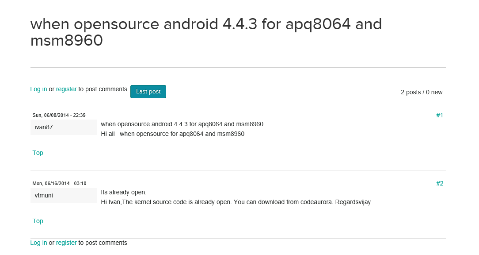Open the #1 post permalink
This screenshot has height=255, width=479.
click(440, 115)
